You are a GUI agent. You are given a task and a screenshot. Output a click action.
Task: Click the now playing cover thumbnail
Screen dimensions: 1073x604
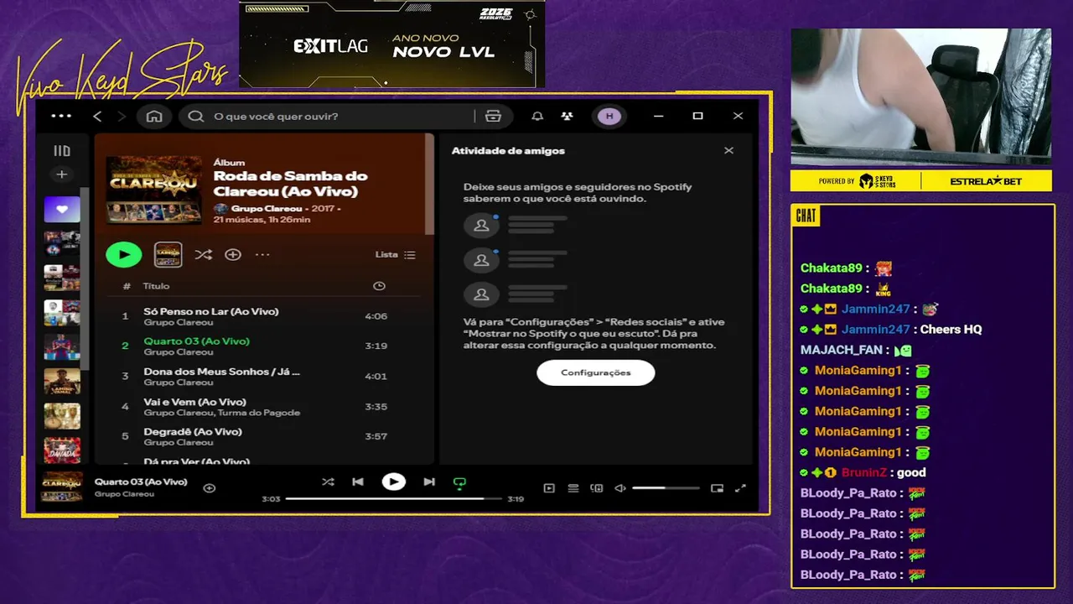pyautogui.click(x=62, y=487)
